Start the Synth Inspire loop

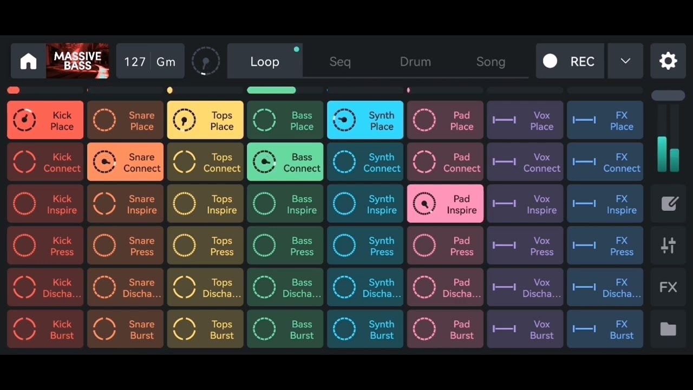(x=365, y=204)
